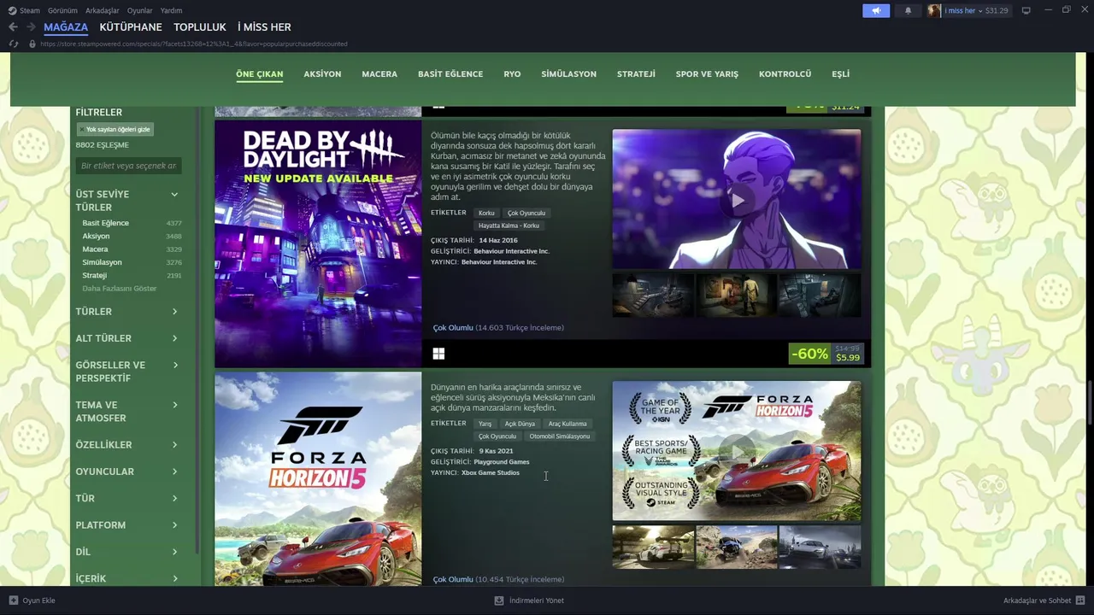The height and width of the screenshot is (615, 1094).
Task: Open notifications with the bell icon
Action: click(908, 10)
